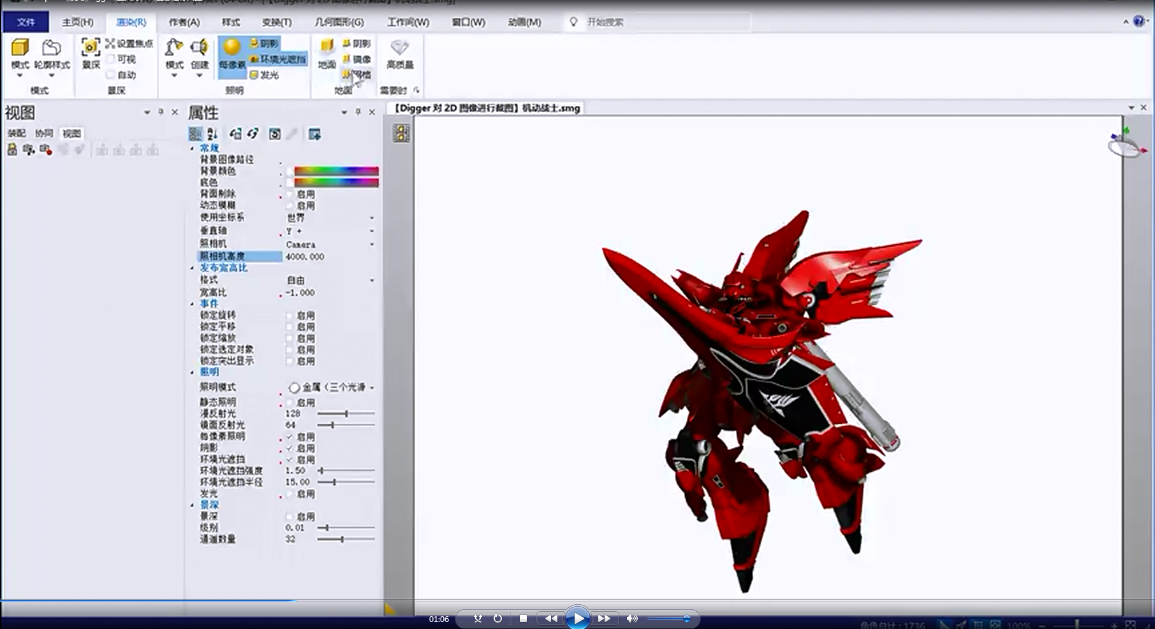Toggle 动态模糊 enable checkbox
The image size is (1155, 629).
point(290,206)
